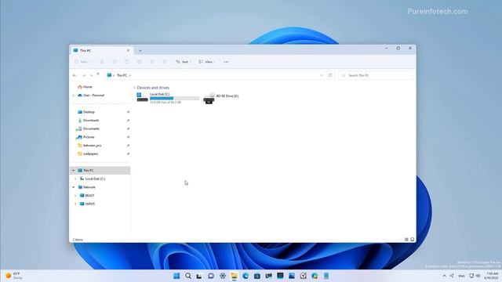Viewport: 502px width, 282px height.
Task: Collapse the Network tree node
Action: [x=73, y=187]
